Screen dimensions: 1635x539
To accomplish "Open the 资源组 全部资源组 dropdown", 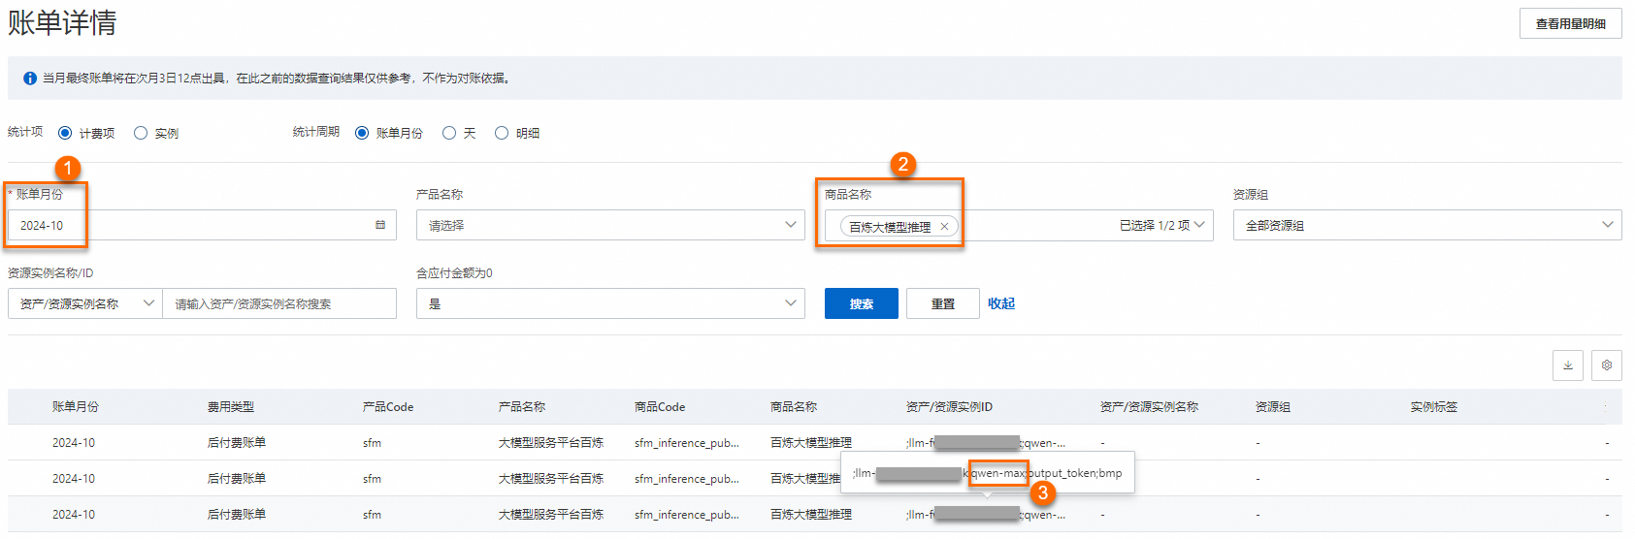I will [1427, 225].
